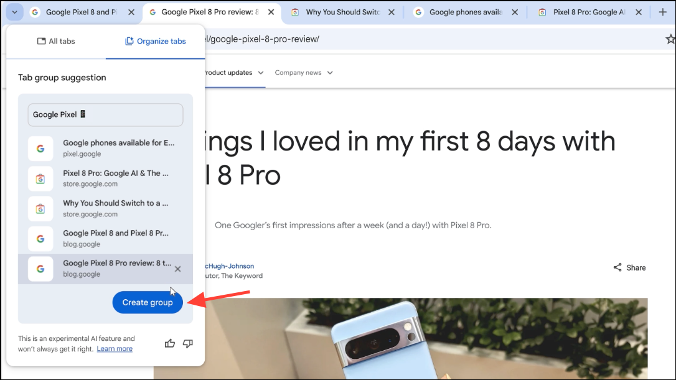This screenshot has width=676, height=380.
Task: Select 'Google Pixel 8 Pro review' browser tab
Action: [211, 12]
